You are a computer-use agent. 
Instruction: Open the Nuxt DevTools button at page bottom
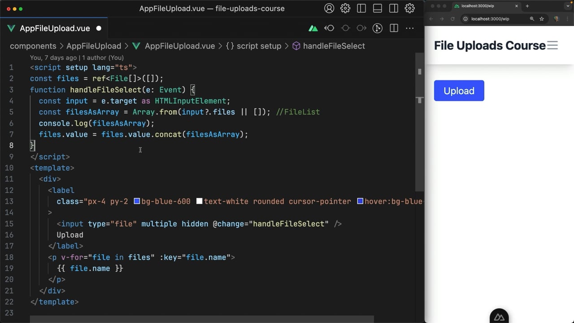[x=499, y=317]
